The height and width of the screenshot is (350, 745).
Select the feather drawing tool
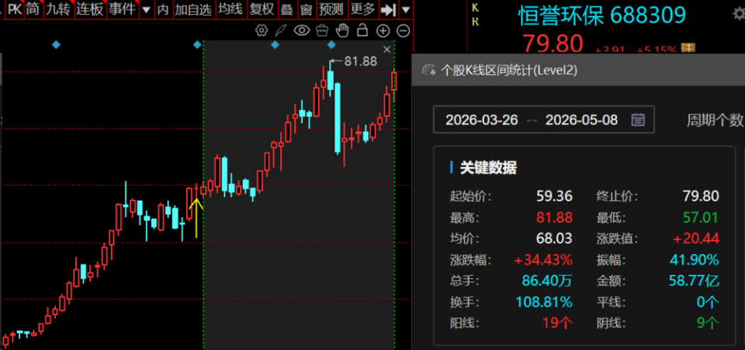click(281, 31)
